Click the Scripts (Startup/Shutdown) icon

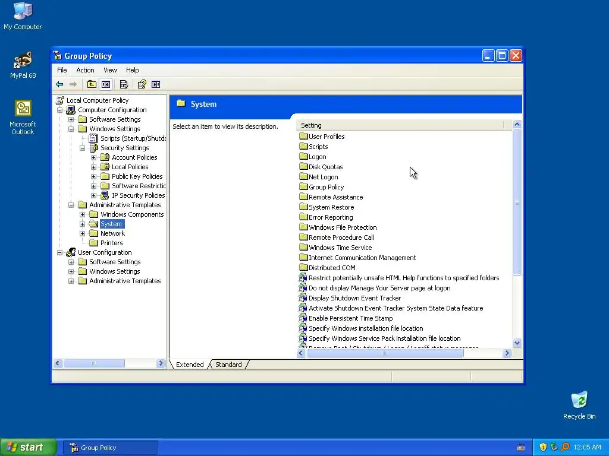[93, 138]
